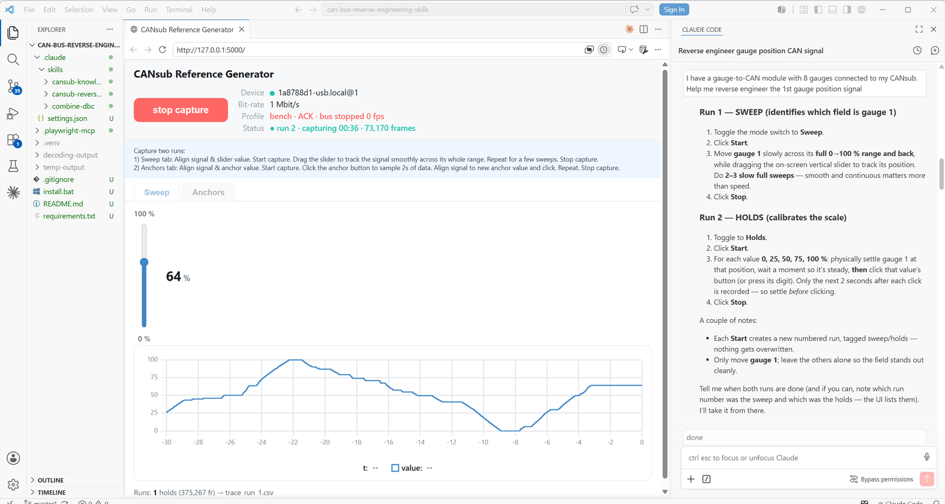This screenshot has width=945, height=504.
Task: Toggle the bottom Panel
Action: tap(833, 9)
